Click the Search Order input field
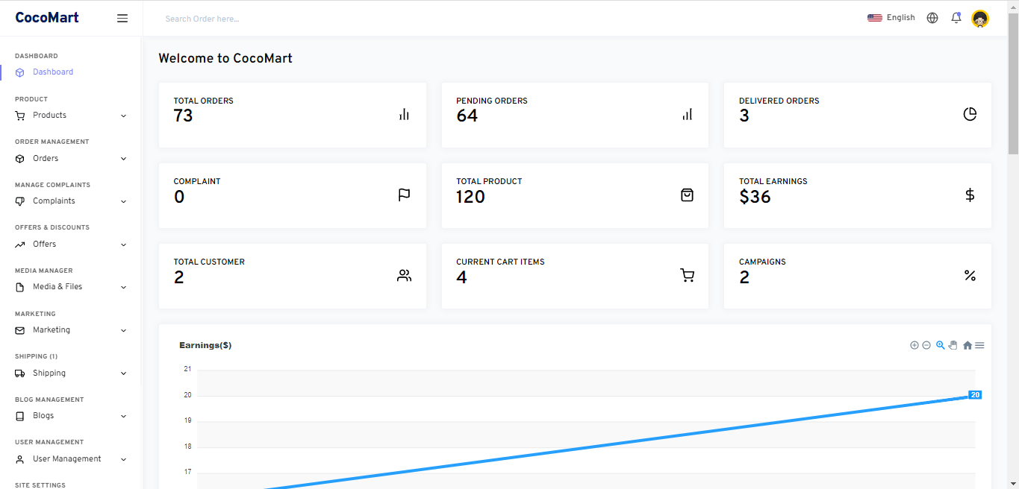Viewport: 1019px width, 489px height. (x=373, y=19)
